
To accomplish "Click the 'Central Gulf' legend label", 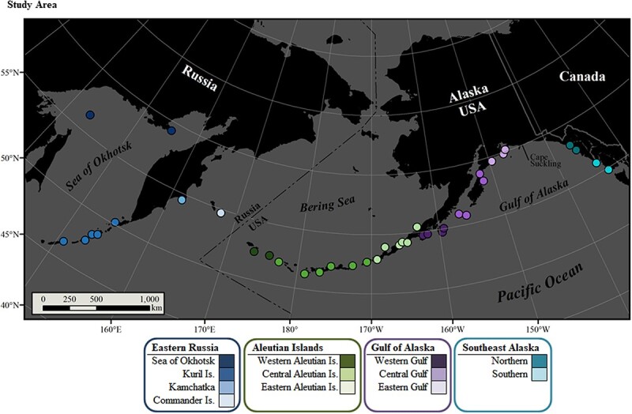I will tap(404, 374).
